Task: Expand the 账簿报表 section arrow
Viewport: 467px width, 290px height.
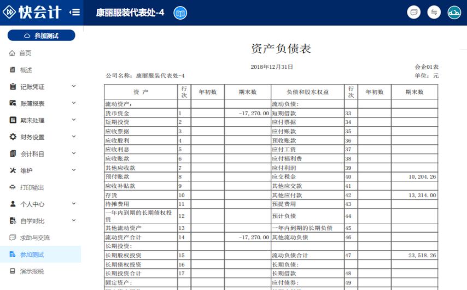Action: [74, 103]
